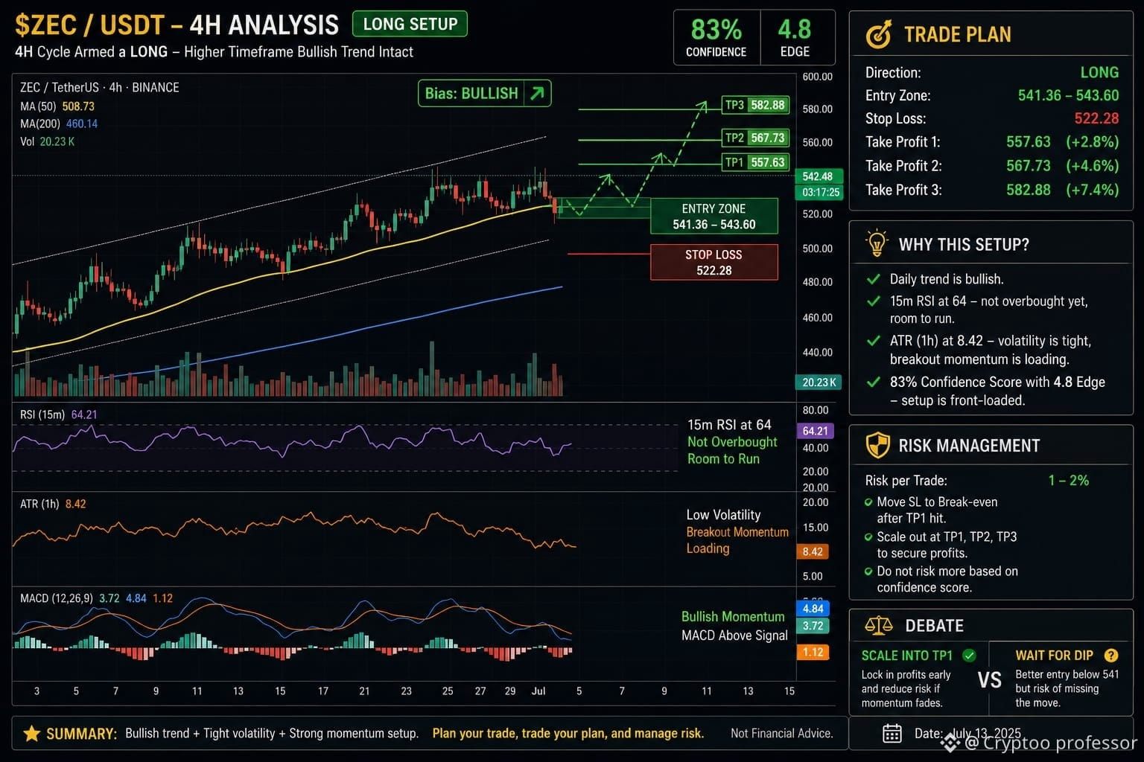Click the 'Breakout Momentum Loading' ATR annotation

(737, 540)
